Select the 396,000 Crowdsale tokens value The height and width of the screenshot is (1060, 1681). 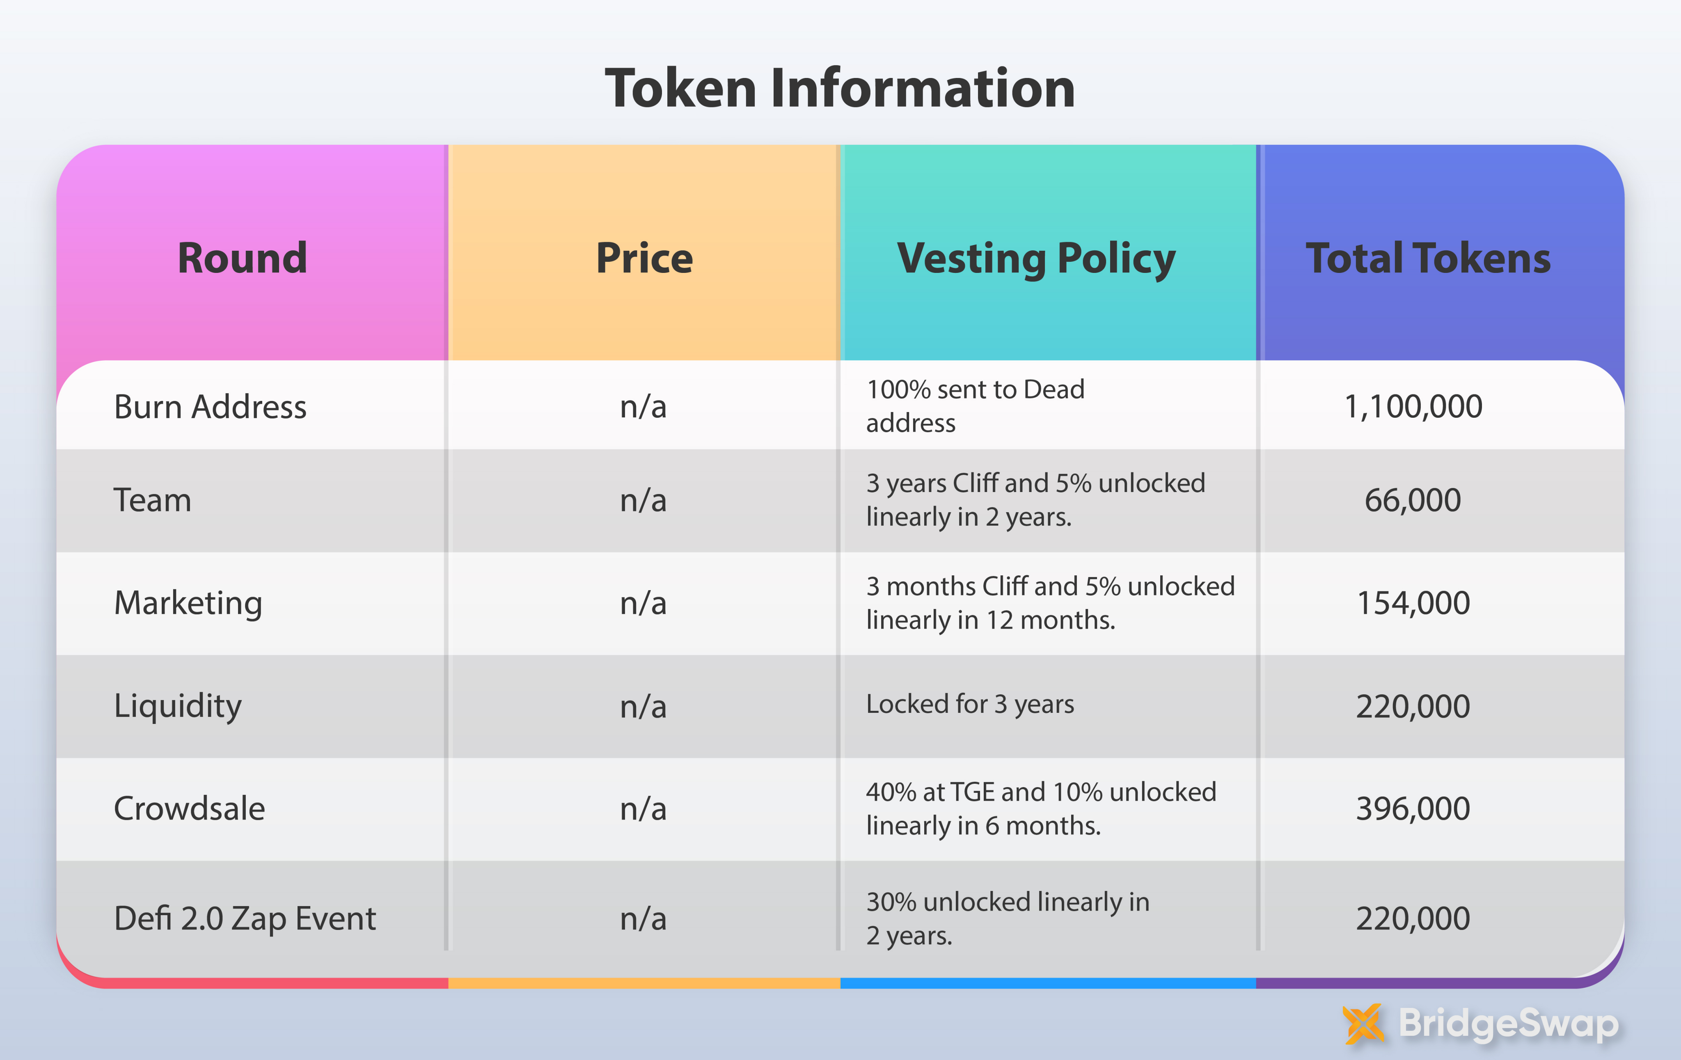(1413, 809)
